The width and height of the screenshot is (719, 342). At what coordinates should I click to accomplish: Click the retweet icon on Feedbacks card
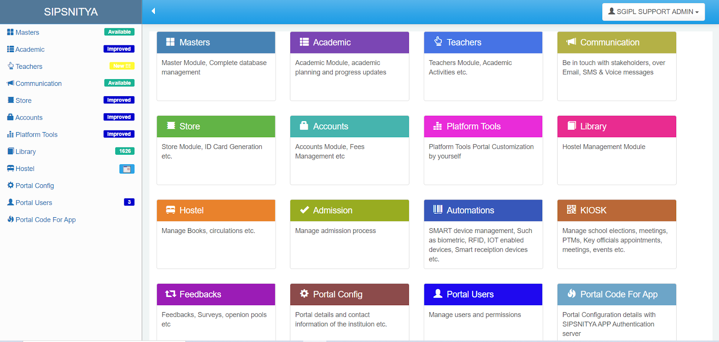(x=171, y=294)
